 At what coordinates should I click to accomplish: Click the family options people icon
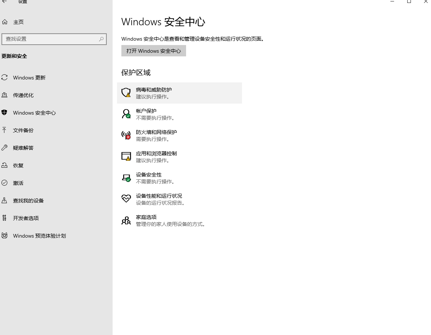pos(126,220)
